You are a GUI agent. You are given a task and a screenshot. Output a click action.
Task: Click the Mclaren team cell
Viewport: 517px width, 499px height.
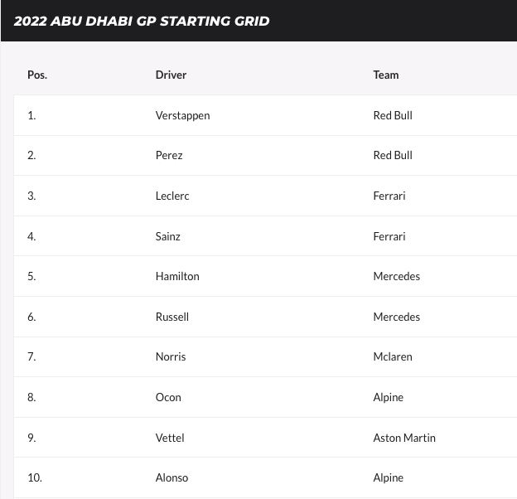coord(393,356)
